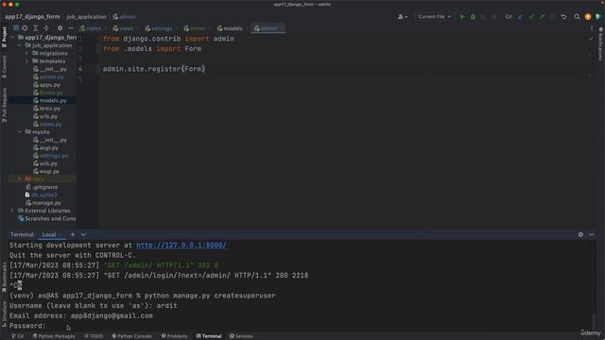Screen dimensions: 605x340
Task: Add a new terminal session with plus
Action: click(73, 234)
